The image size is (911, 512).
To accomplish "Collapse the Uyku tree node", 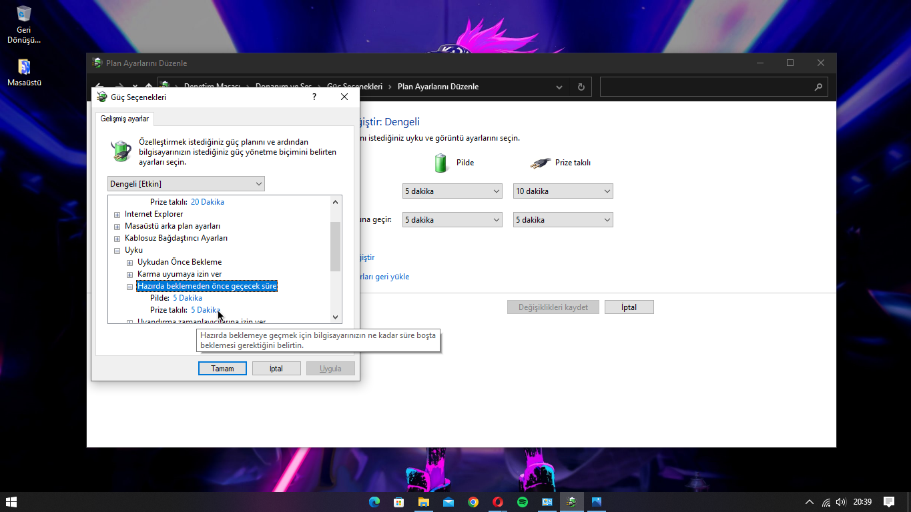I will (117, 251).
